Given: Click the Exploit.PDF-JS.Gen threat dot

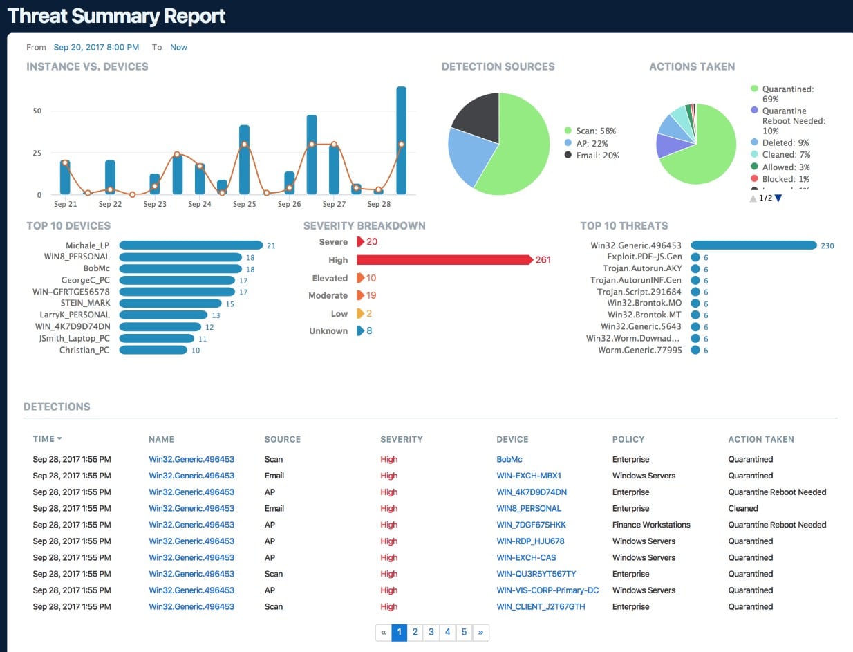Looking at the screenshot, I should [x=695, y=257].
